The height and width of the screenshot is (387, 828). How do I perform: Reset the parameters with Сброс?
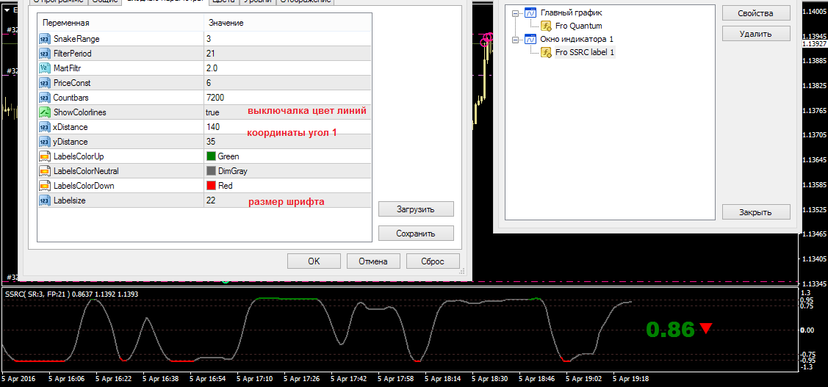[433, 261]
